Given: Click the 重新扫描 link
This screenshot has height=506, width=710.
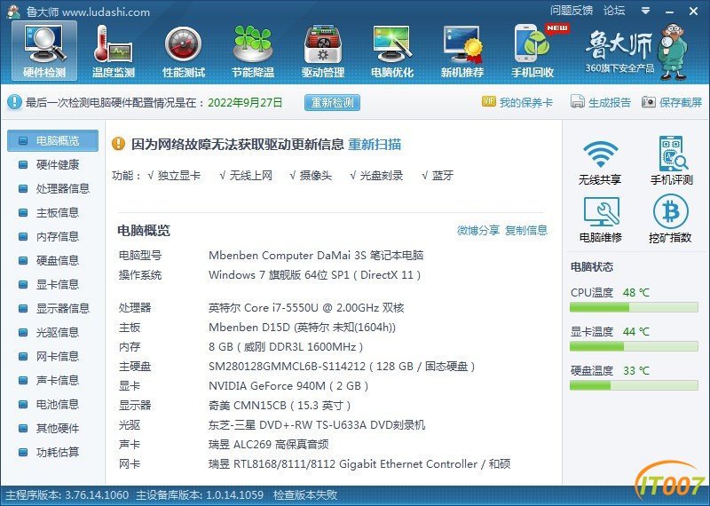Looking at the screenshot, I should coord(375,145).
